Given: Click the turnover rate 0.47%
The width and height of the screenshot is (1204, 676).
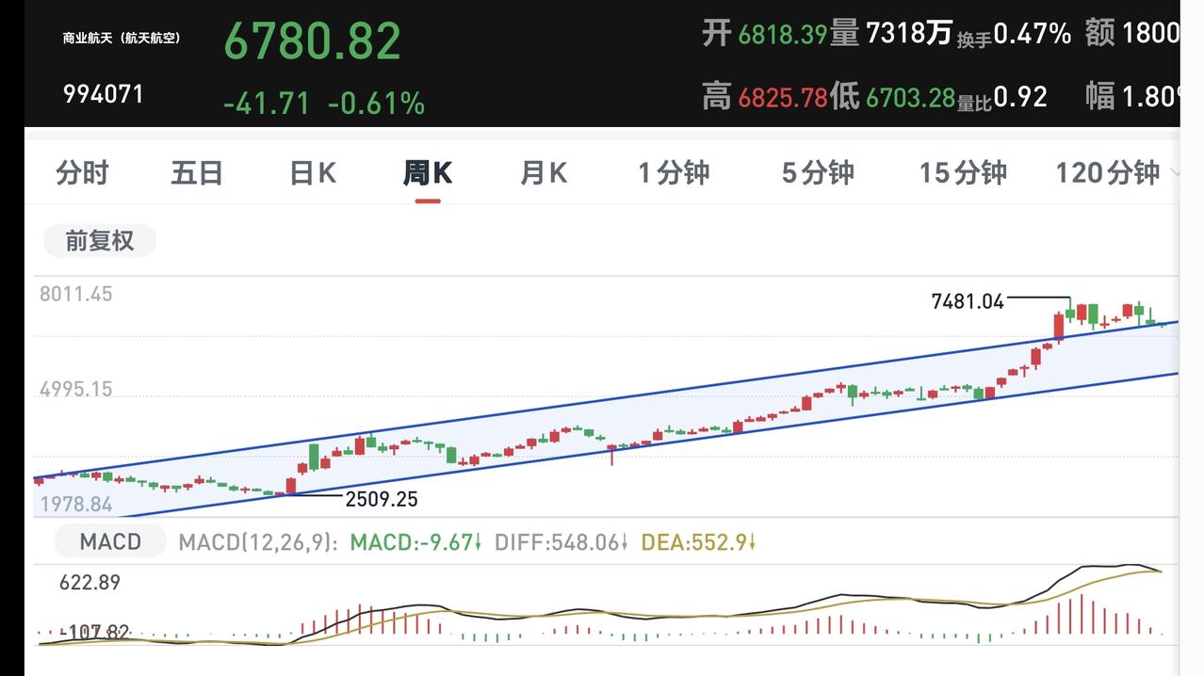Looking at the screenshot, I should [x=1032, y=35].
